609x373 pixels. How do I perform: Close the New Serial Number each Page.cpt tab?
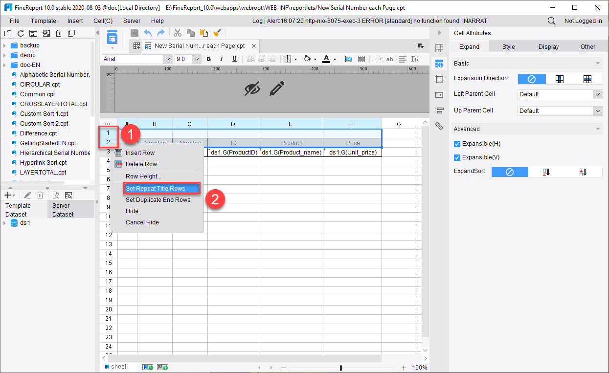(254, 46)
